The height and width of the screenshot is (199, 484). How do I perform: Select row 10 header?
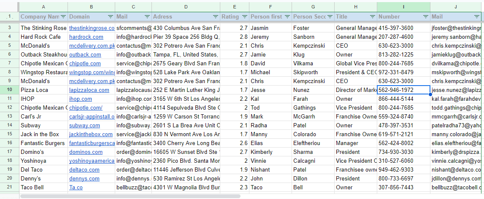(9, 90)
